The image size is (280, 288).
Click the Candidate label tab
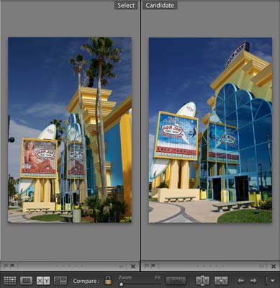[160, 5]
